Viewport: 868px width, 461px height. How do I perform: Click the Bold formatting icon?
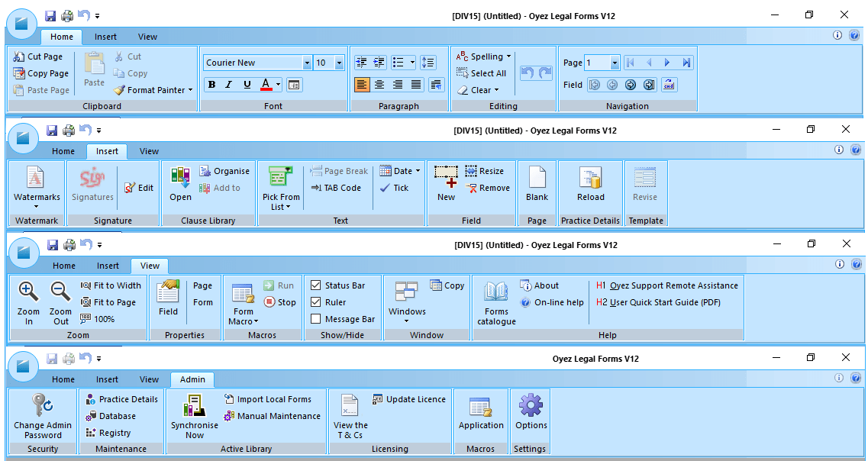click(x=211, y=85)
